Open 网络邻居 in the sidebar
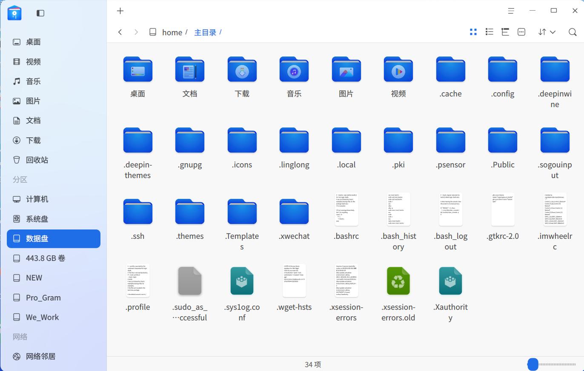This screenshot has height=371, width=584. (x=54, y=357)
